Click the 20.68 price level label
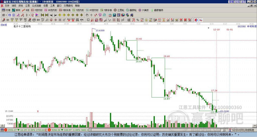 pos(167,56)
